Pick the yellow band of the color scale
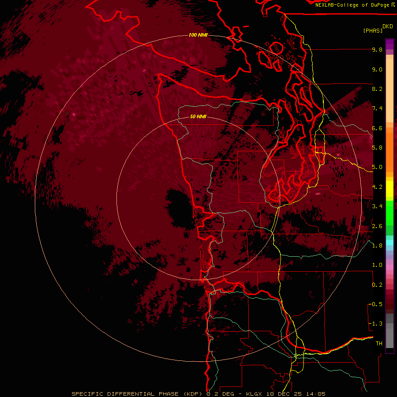 (390, 189)
